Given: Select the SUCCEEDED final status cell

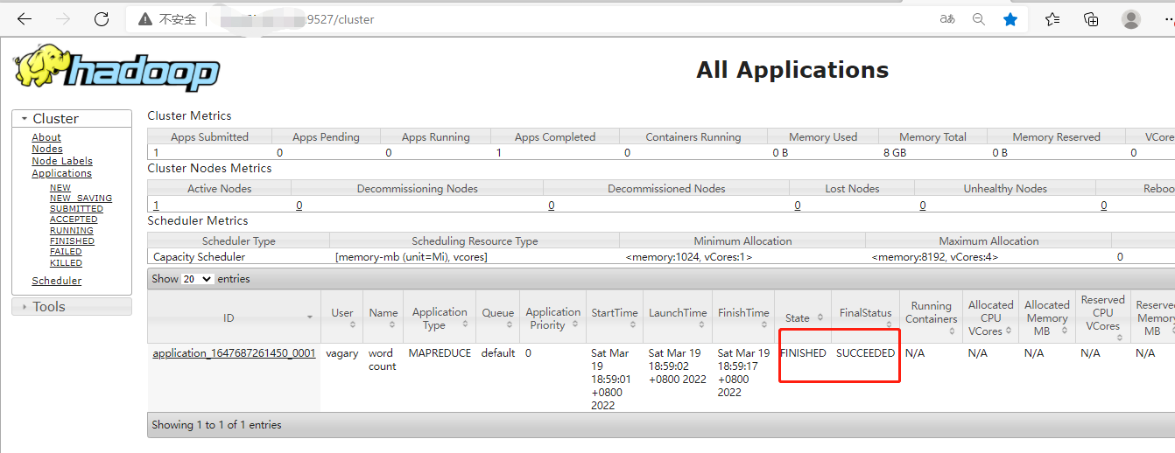Looking at the screenshot, I should point(866,353).
